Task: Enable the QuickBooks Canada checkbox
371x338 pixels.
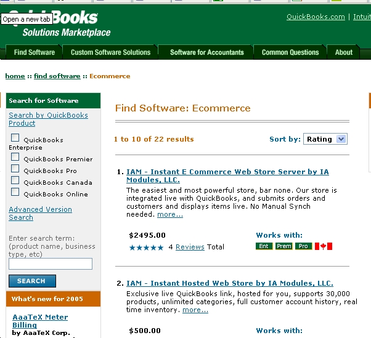Action: 15,180
